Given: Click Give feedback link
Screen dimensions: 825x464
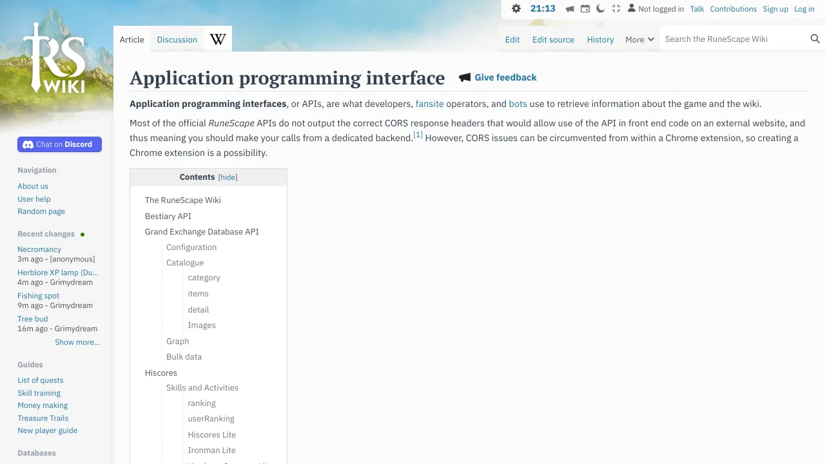Looking at the screenshot, I should coord(505,77).
